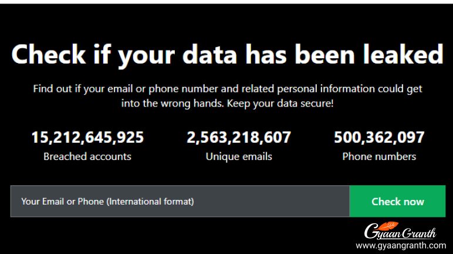Select the 2,563,218,607 unique emails figure

(239, 138)
